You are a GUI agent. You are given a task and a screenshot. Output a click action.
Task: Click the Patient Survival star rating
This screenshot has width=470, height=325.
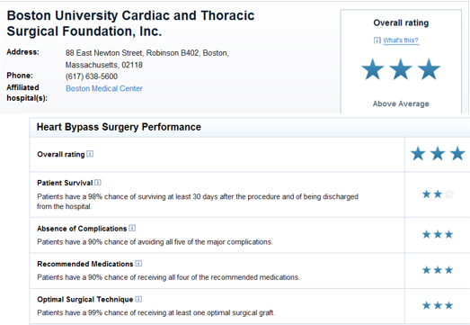(x=438, y=194)
